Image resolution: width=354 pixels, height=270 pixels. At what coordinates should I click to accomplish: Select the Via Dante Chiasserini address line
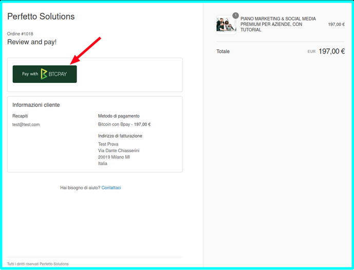tap(119, 151)
